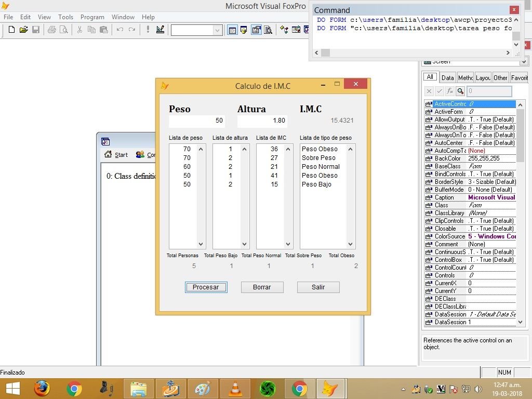
Task: Click the Redo arrow icon
Action: (131, 30)
